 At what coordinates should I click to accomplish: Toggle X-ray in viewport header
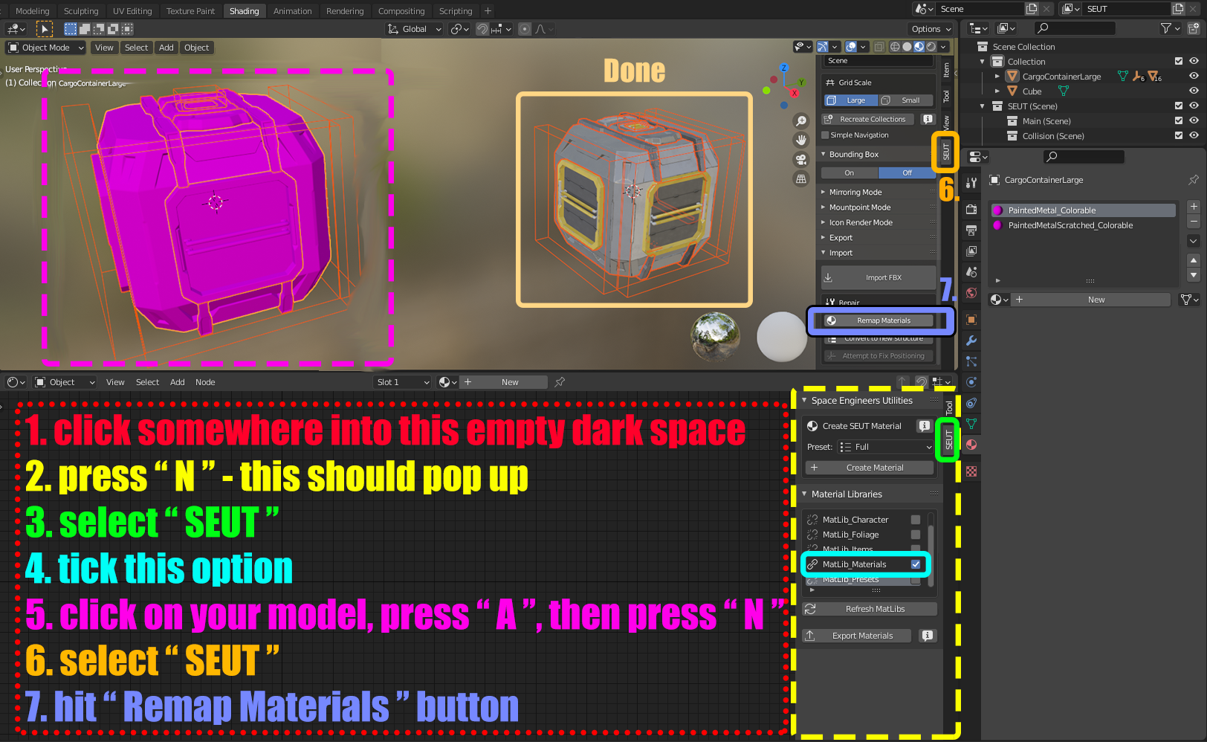point(879,47)
